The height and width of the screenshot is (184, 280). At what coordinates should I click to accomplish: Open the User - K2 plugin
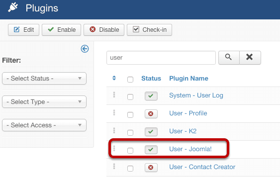point(183,131)
